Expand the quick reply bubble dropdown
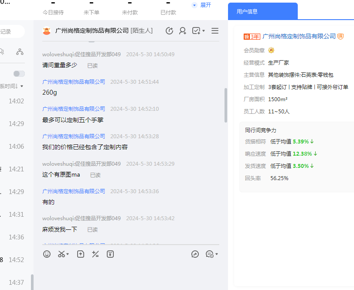 point(217,254)
